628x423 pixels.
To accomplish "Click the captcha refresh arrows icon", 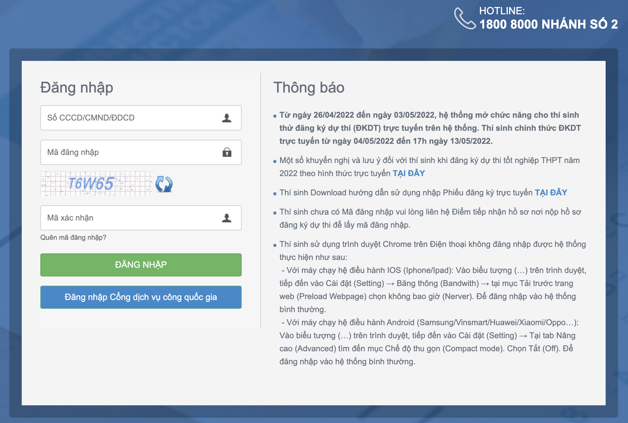I will 164,184.
